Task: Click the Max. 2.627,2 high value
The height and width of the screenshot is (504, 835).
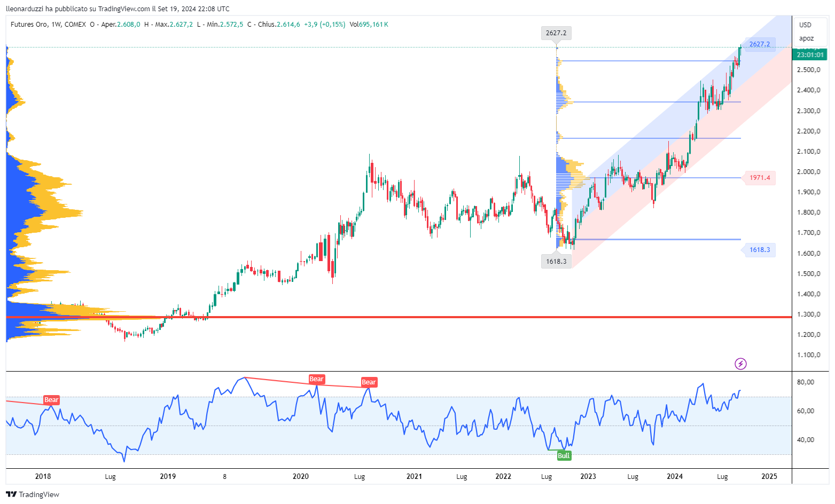Action: [x=174, y=25]
